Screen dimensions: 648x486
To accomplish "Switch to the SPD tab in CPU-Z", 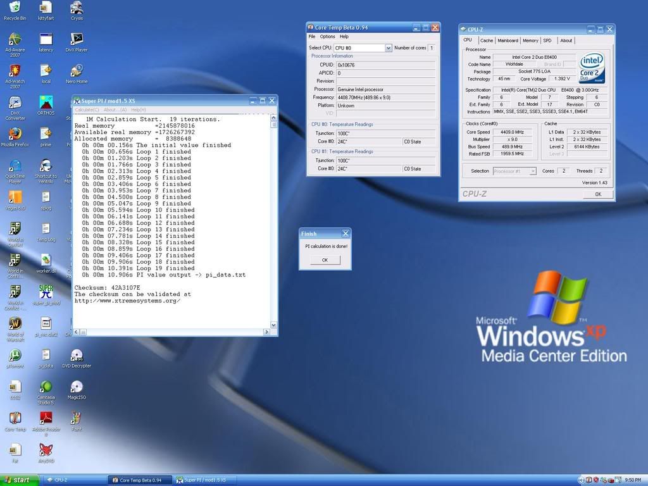I will [547, 40].
